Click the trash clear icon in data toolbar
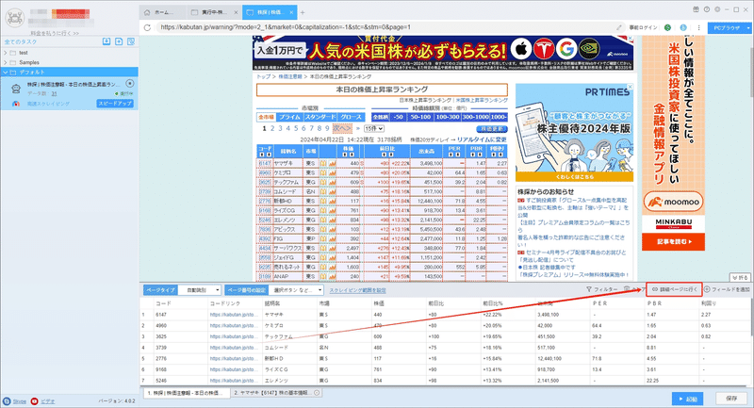Screen dimensions: 754x408 627,289
